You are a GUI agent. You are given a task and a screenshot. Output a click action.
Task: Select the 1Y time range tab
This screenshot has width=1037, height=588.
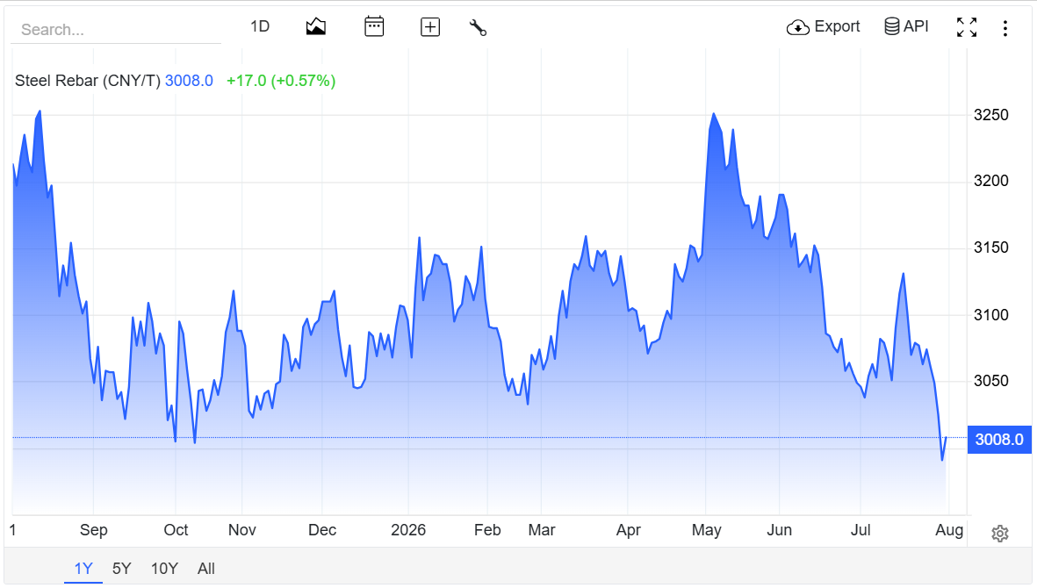[83, 568]
